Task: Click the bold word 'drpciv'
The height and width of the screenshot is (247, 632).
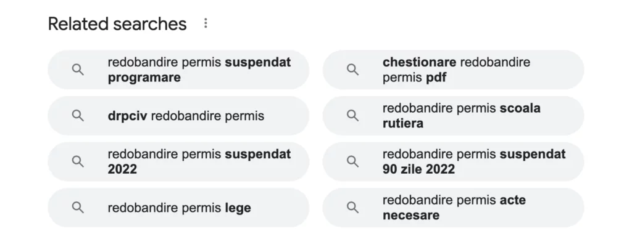Action: pos(127,116)
